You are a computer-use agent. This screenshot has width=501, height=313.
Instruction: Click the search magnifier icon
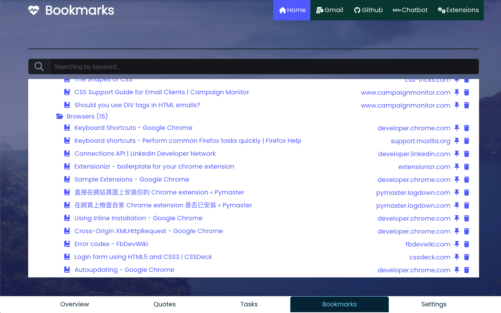(39, 67)
